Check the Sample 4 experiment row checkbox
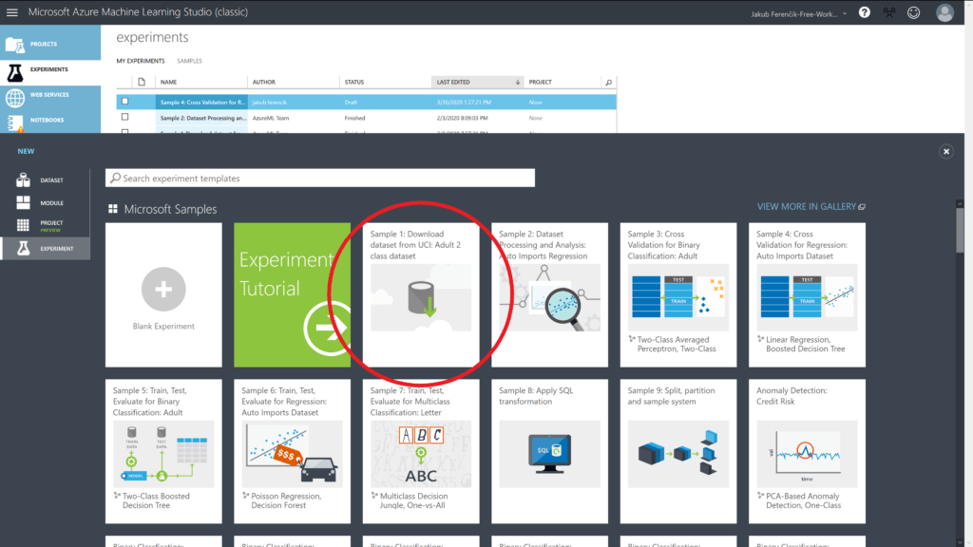Screen dimensions: 973x547 point(124,102)
